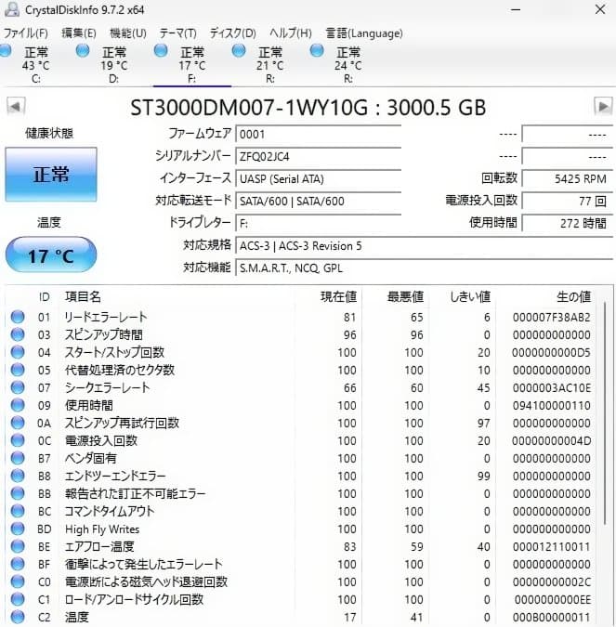
Task: Click the status orb for row 01 リードエラーレート
Action: coord(18,317)
